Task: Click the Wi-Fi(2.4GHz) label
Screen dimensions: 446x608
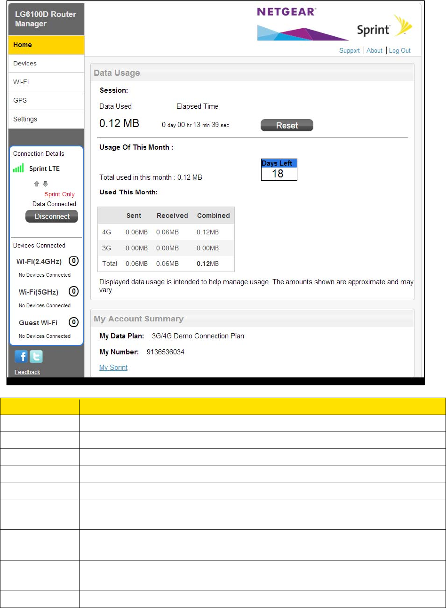Action: coord(39,262)
